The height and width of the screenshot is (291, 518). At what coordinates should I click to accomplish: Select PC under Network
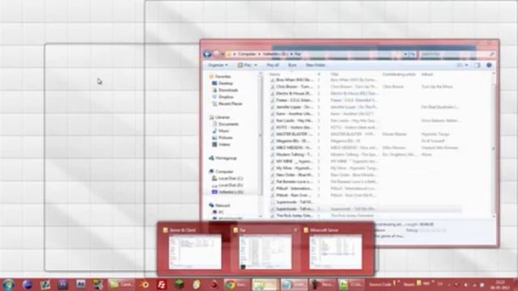[221, 212]
